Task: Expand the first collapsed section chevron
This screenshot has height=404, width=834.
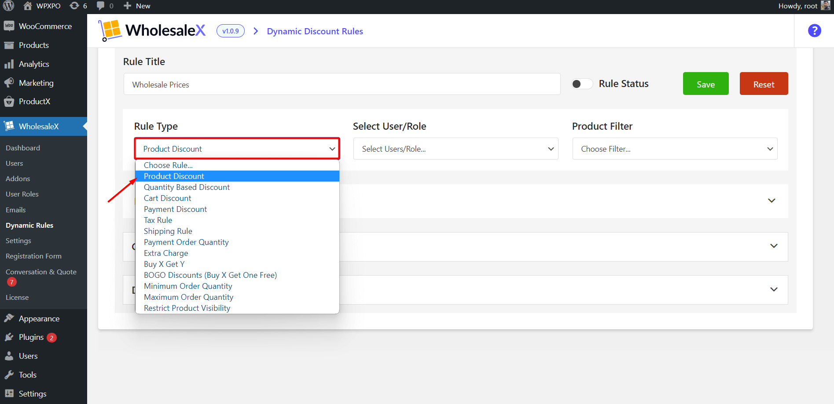Action: (772, 200)
